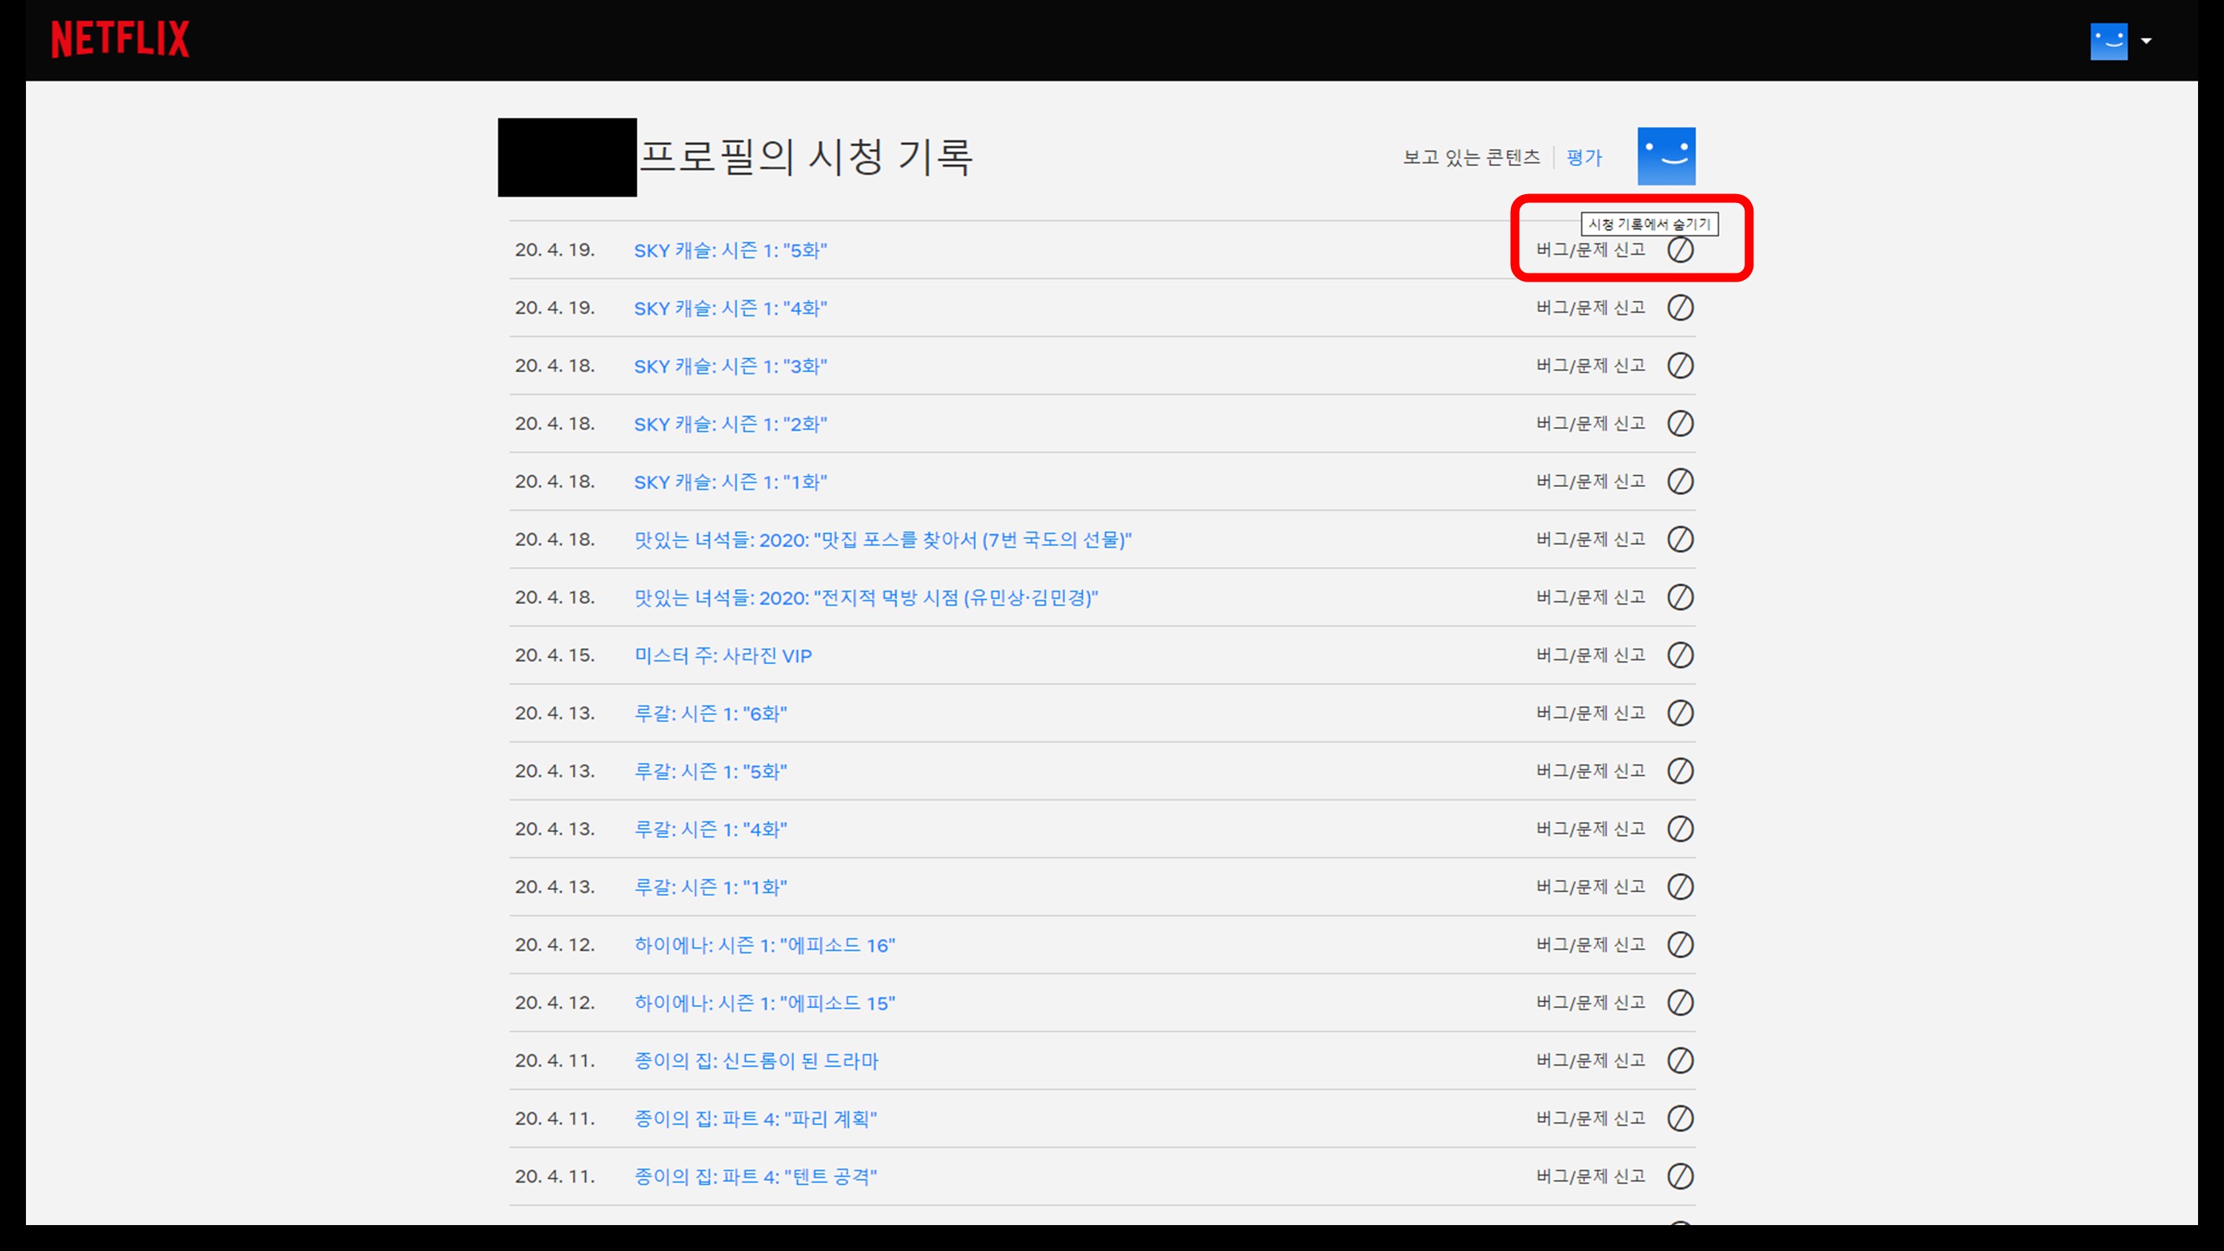Open 종이의 집 파리 계획 link
This screenshot has height=1251, width=2224.
point(755,1119)
